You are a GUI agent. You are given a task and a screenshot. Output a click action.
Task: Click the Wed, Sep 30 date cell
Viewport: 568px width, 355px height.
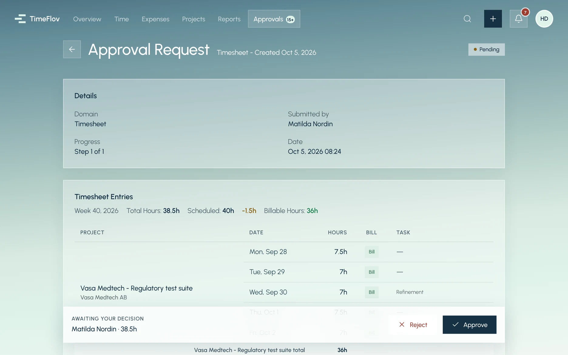point(268,292)
